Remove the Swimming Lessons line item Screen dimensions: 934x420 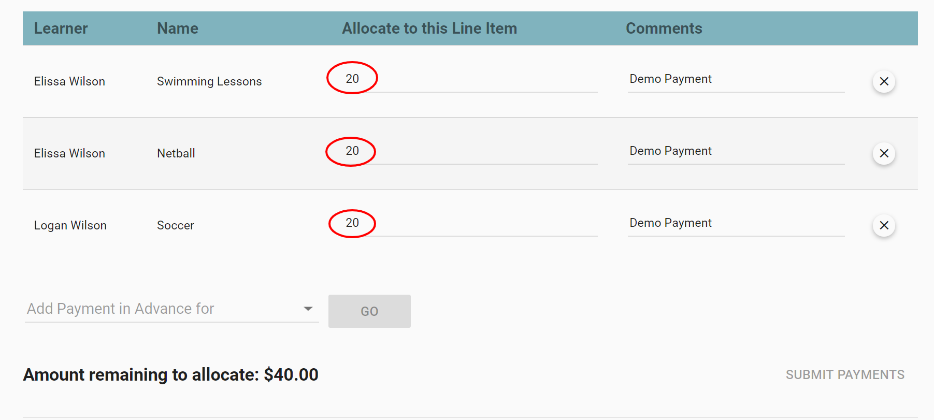coord(884,81)
